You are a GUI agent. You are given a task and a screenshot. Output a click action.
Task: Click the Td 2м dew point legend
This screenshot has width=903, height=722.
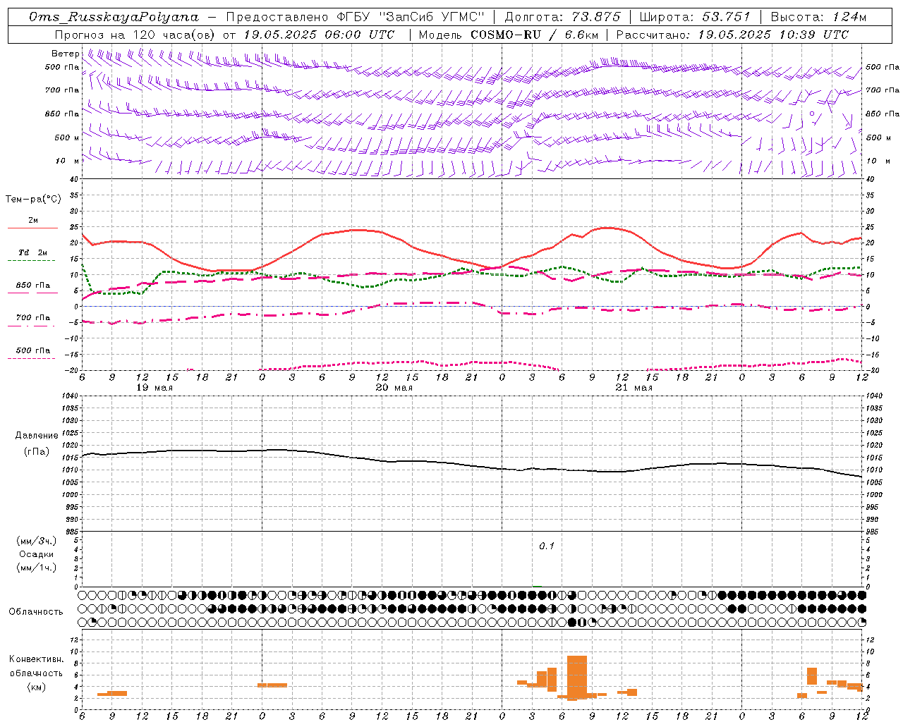coord(32,252)
